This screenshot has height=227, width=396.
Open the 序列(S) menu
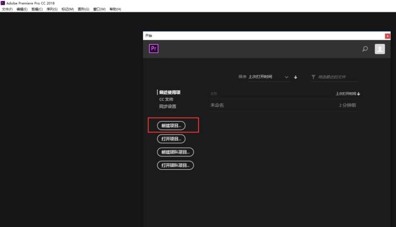(x=52, y=9)
